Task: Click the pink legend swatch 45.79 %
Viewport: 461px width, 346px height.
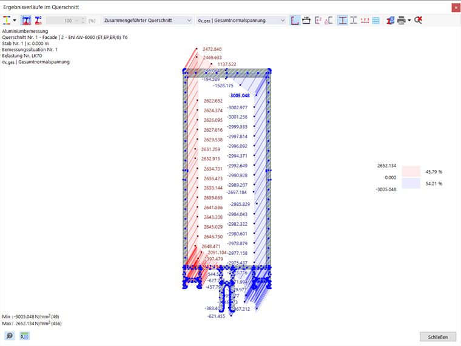Action: (x=411, y=171)
